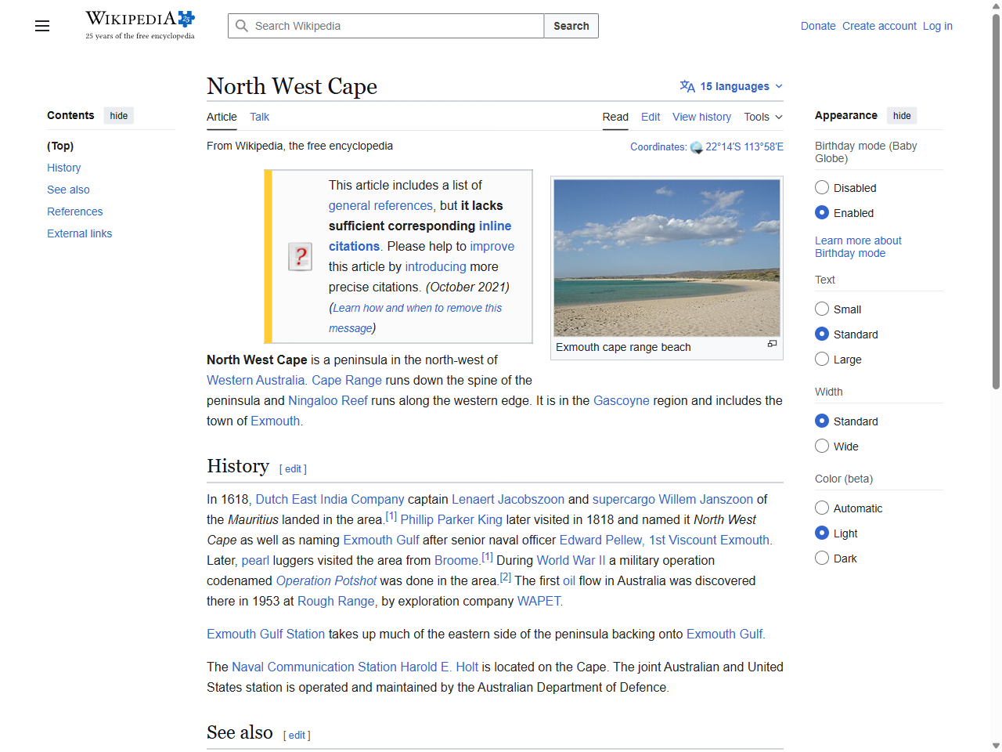Open the main menu hamburger icon
The image size is (1002, 752).
42,26
